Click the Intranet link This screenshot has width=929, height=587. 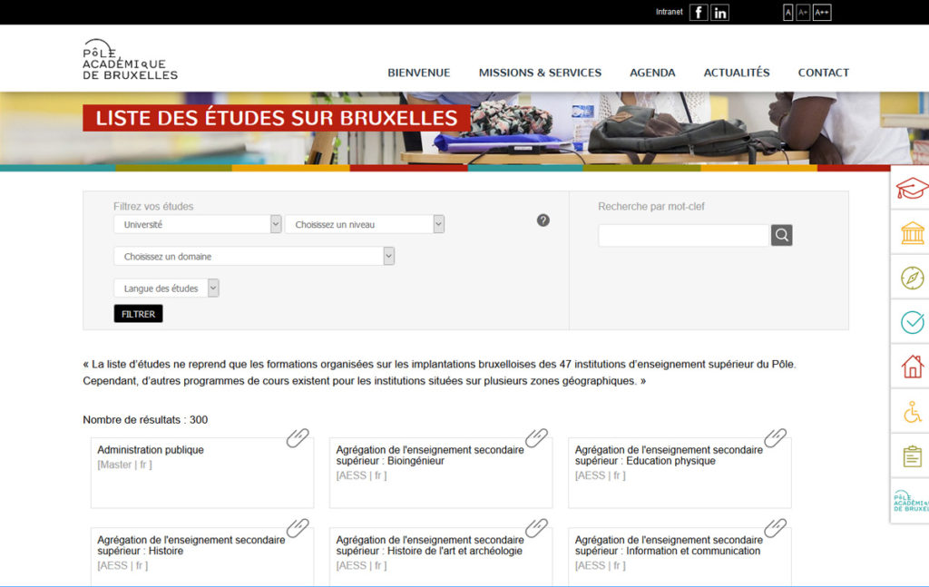click(x=669, y=12)
